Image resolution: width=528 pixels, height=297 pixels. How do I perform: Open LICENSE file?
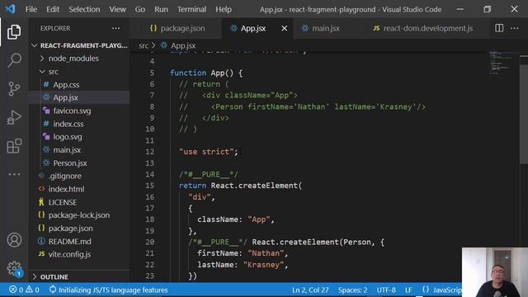coord(63,202)
